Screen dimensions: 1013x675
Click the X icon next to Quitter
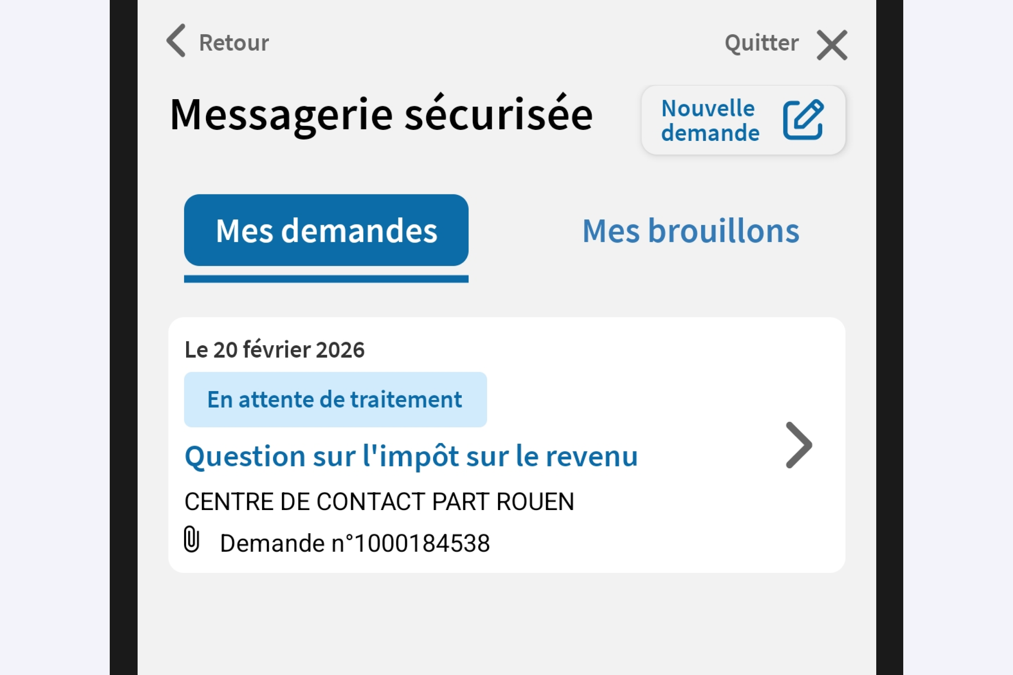[831, 44]
